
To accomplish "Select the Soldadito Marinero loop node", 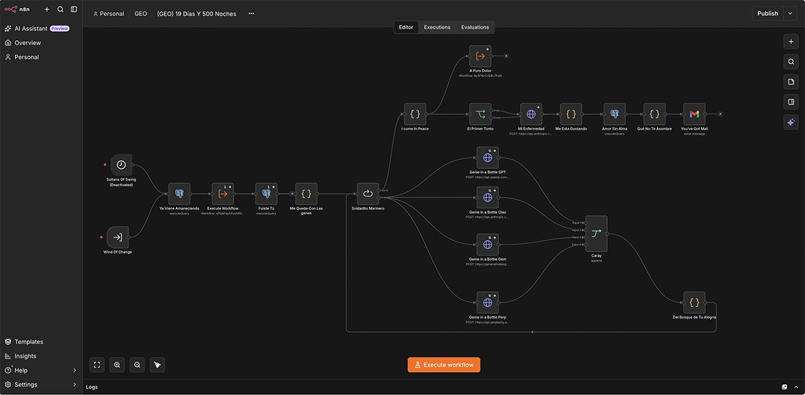I will [368, 194].
